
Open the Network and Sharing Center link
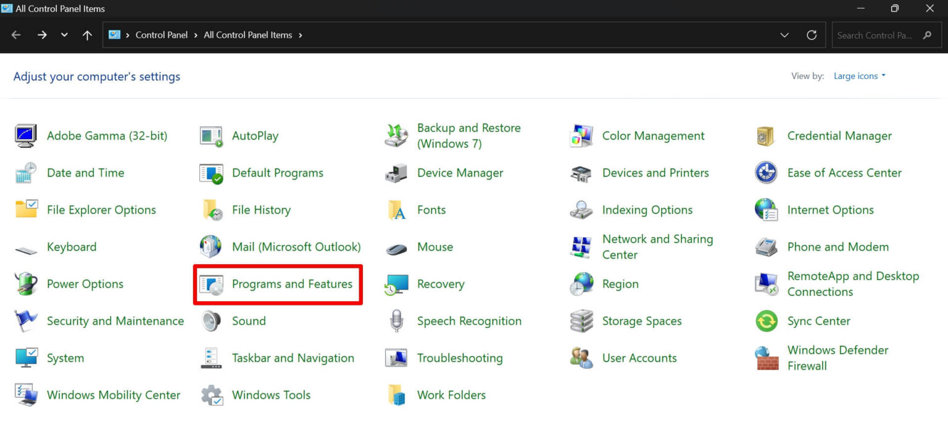click(657, 247)
